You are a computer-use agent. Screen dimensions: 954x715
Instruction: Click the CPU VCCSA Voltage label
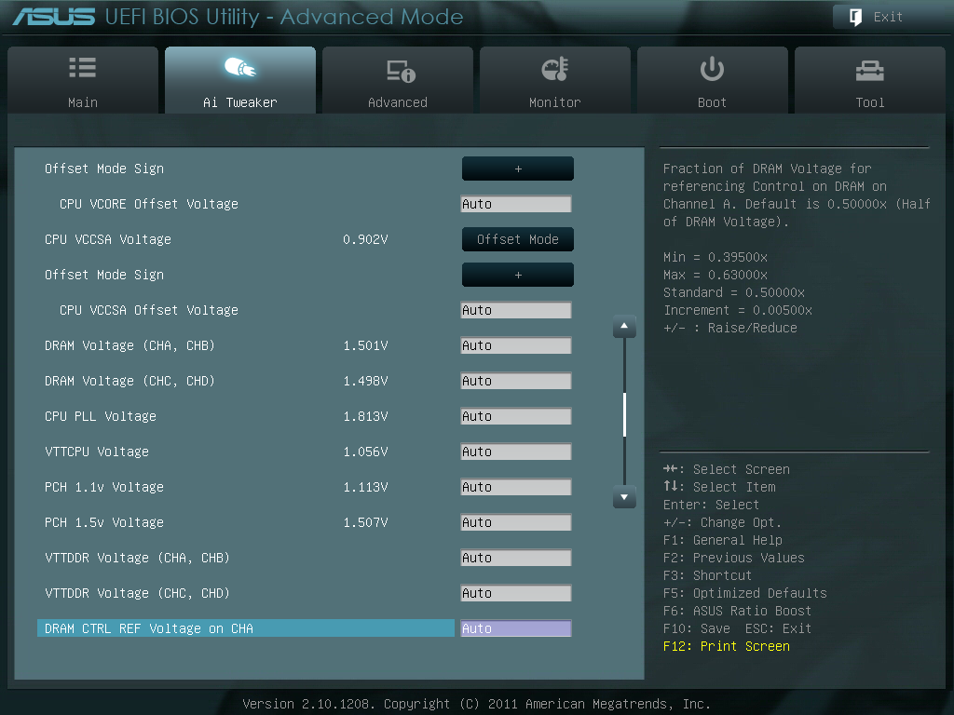coord(108,239)
